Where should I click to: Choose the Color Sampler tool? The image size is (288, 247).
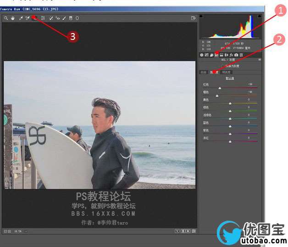(28, 18)
